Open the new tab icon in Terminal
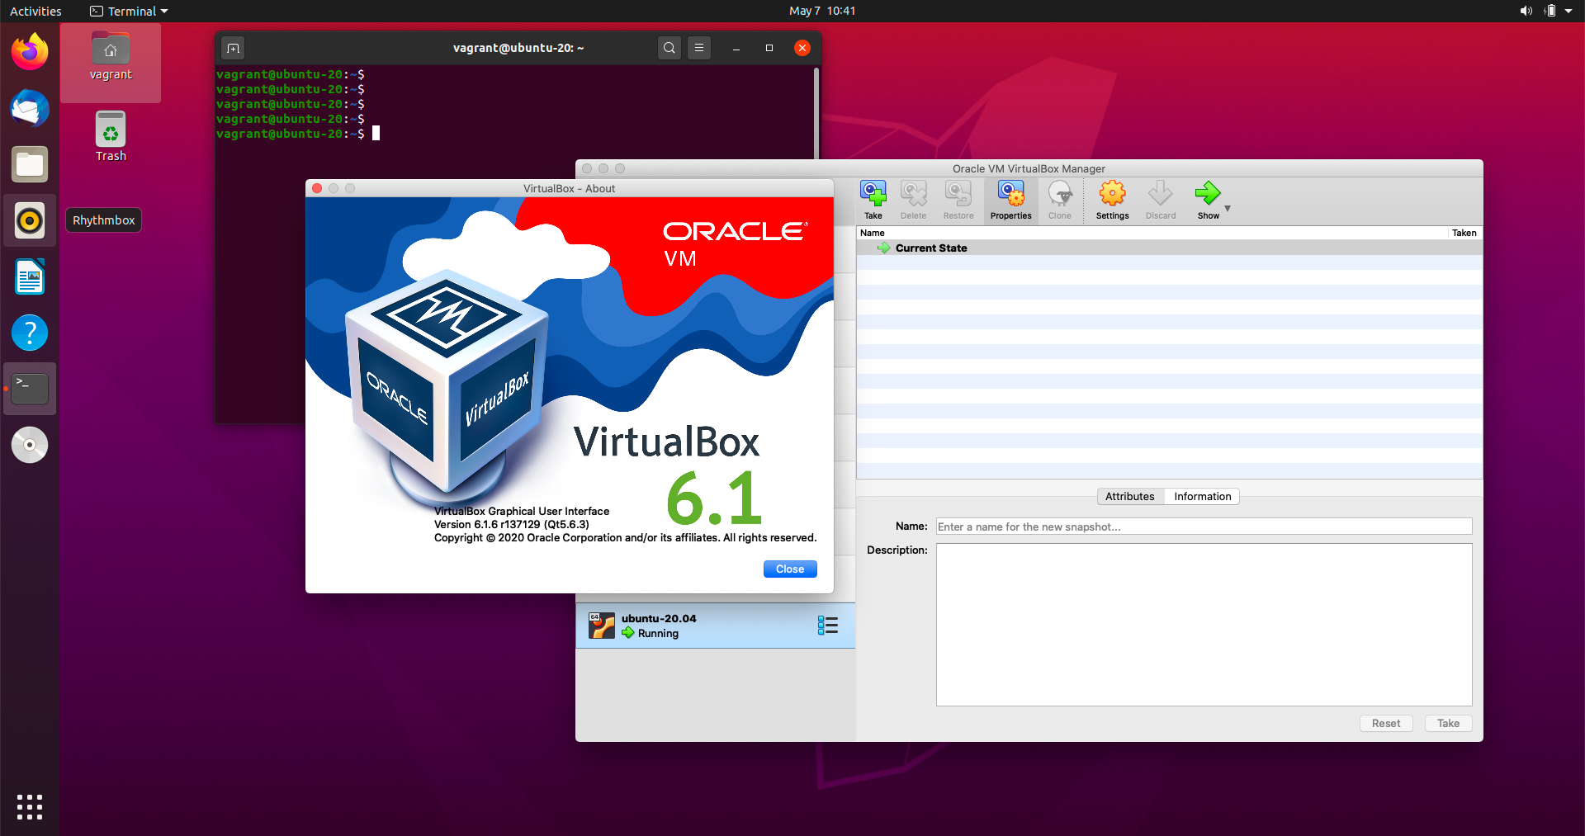 tap(234, 48)
